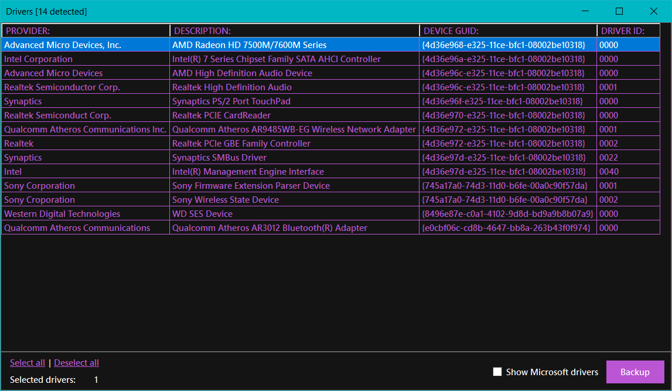This screenshot has width=672, height=391.
Task: Select the AMD Radeon HD 7500M/7600M Series row
Action: 331,45
